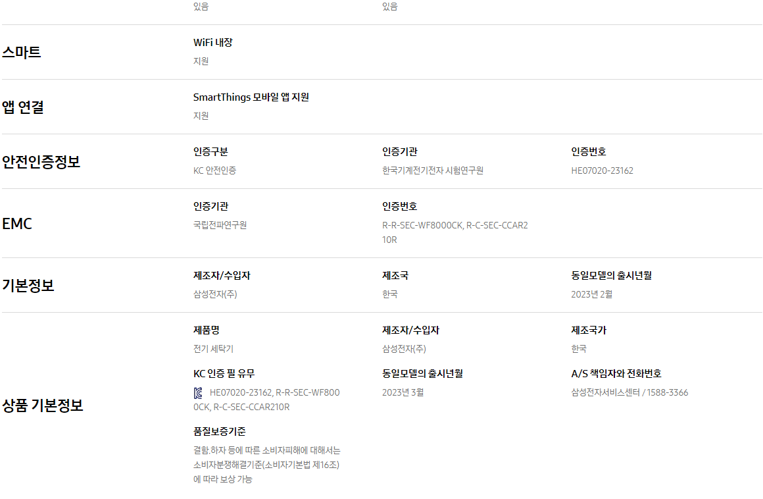Select the 상품 기본정보 section heading
This screenshot has height=499, width=763.
tap(43, 405)
